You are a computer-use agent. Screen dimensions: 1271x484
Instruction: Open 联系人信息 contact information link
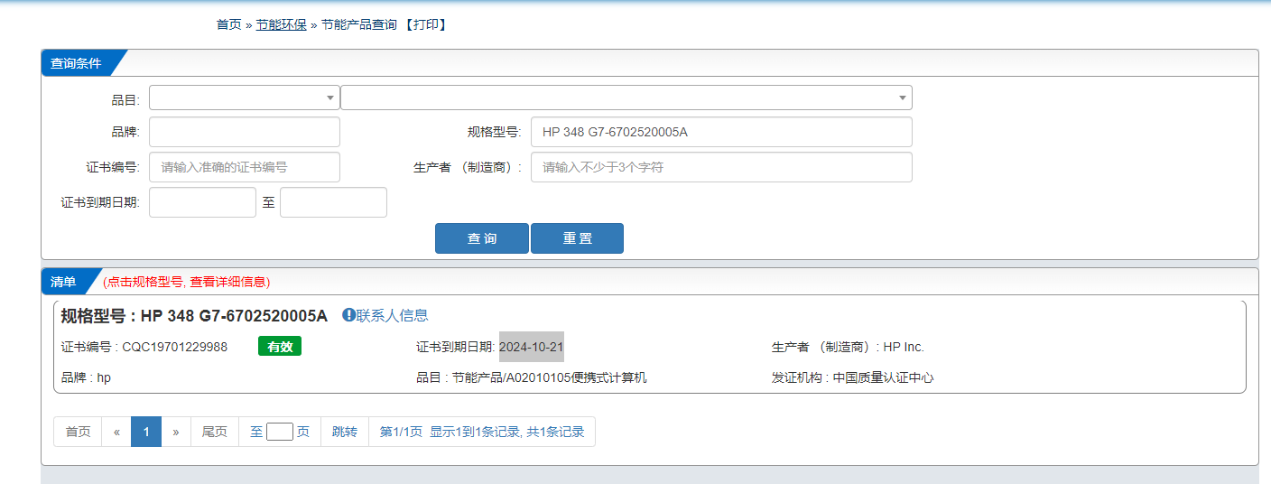click(x=392, y=315)
